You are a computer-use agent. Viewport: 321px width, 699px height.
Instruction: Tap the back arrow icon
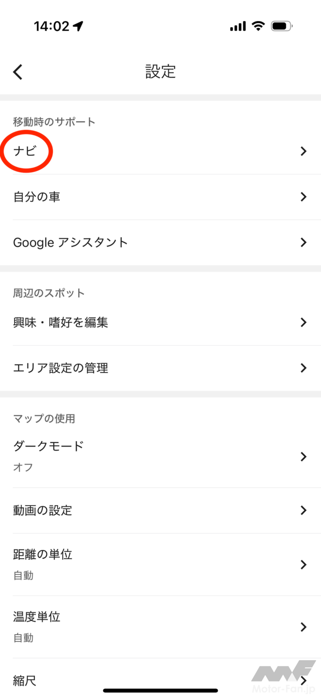[18, 72]
